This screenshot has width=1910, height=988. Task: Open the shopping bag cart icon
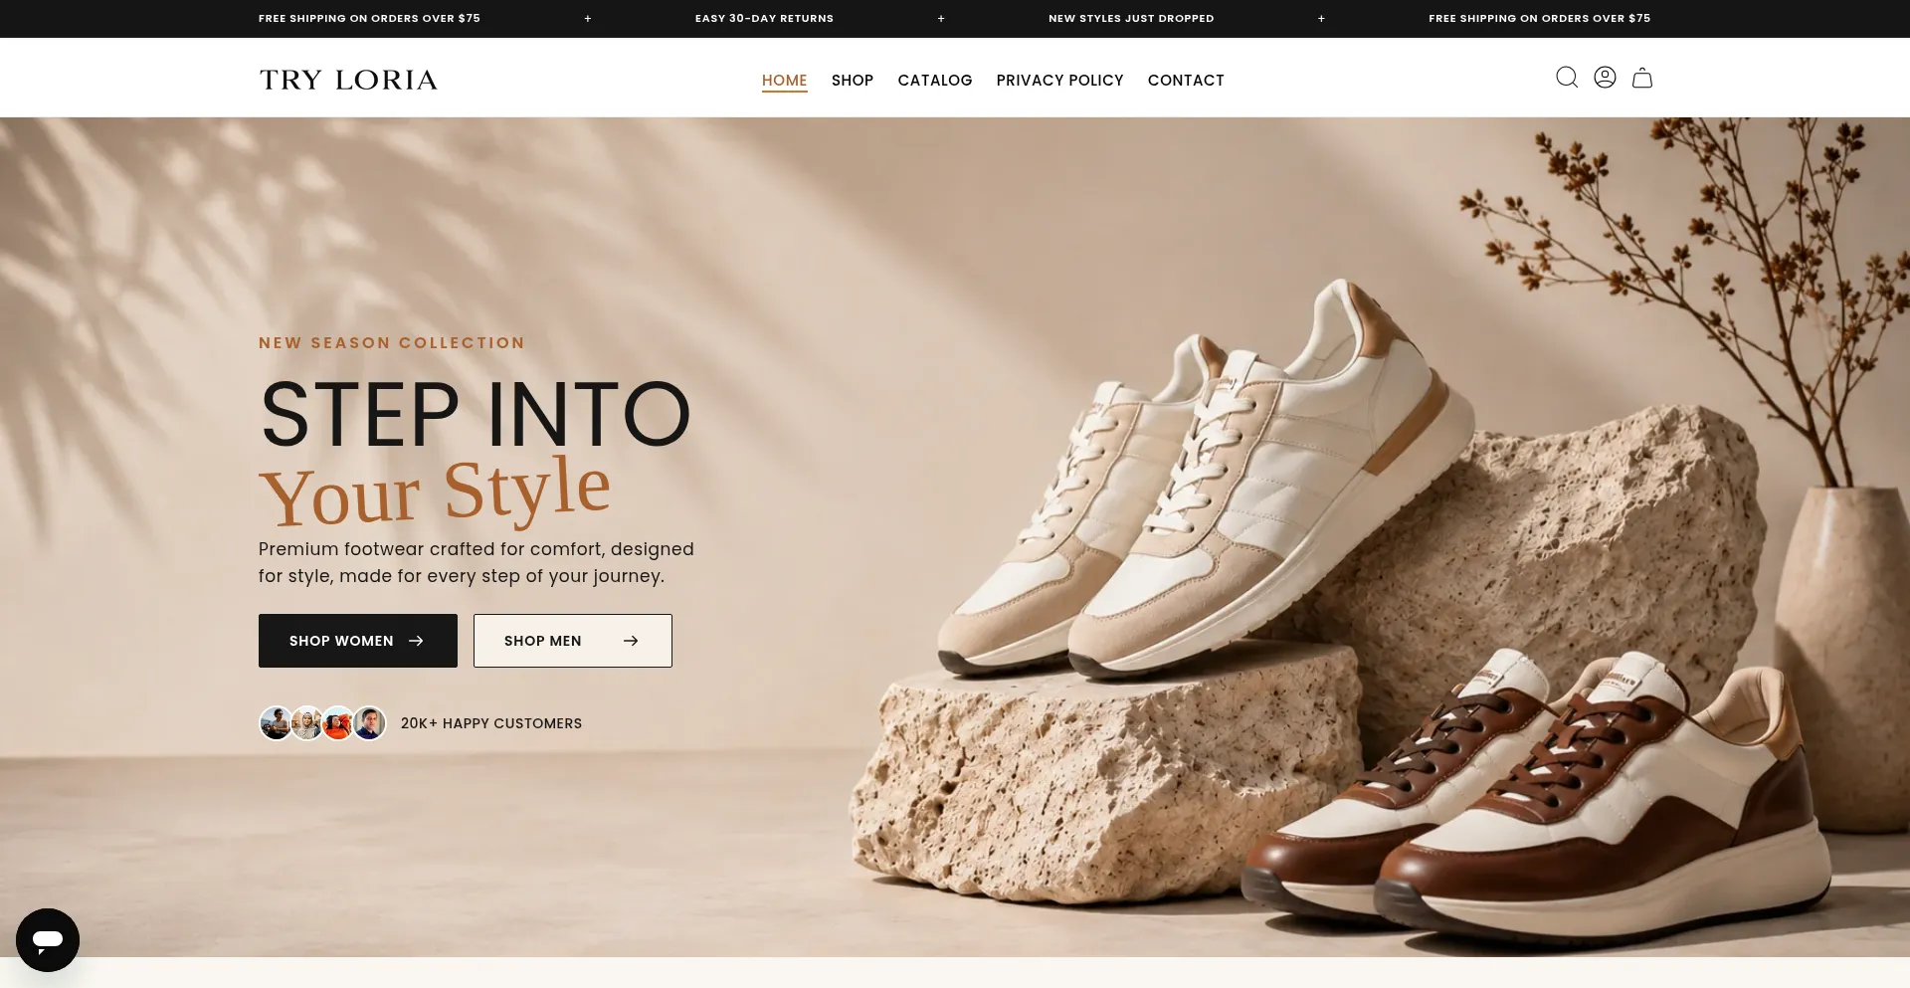tap(1642, 78)
